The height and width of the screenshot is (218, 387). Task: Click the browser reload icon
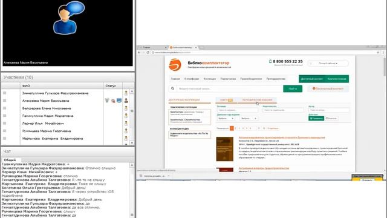click(x=148, y=53)
